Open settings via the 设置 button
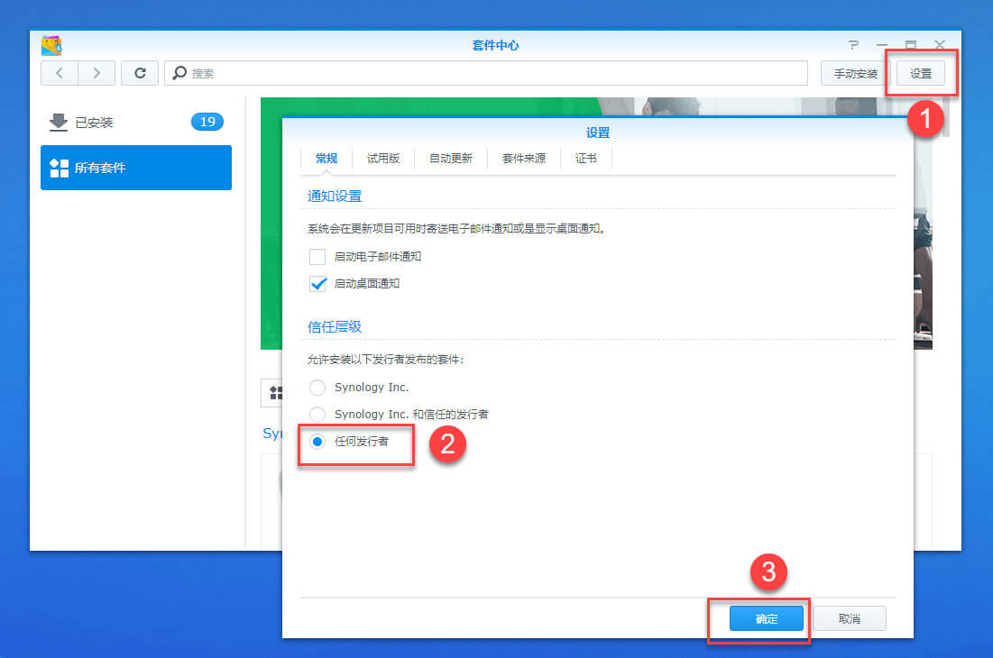 [x=920, y=73]
